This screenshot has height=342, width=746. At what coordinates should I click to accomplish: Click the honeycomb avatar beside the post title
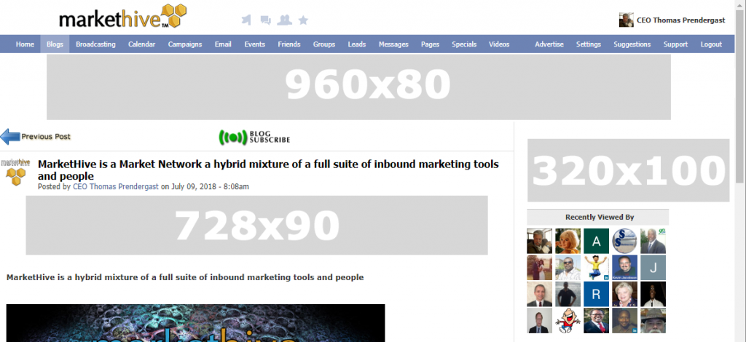click(x=16, y=172)
